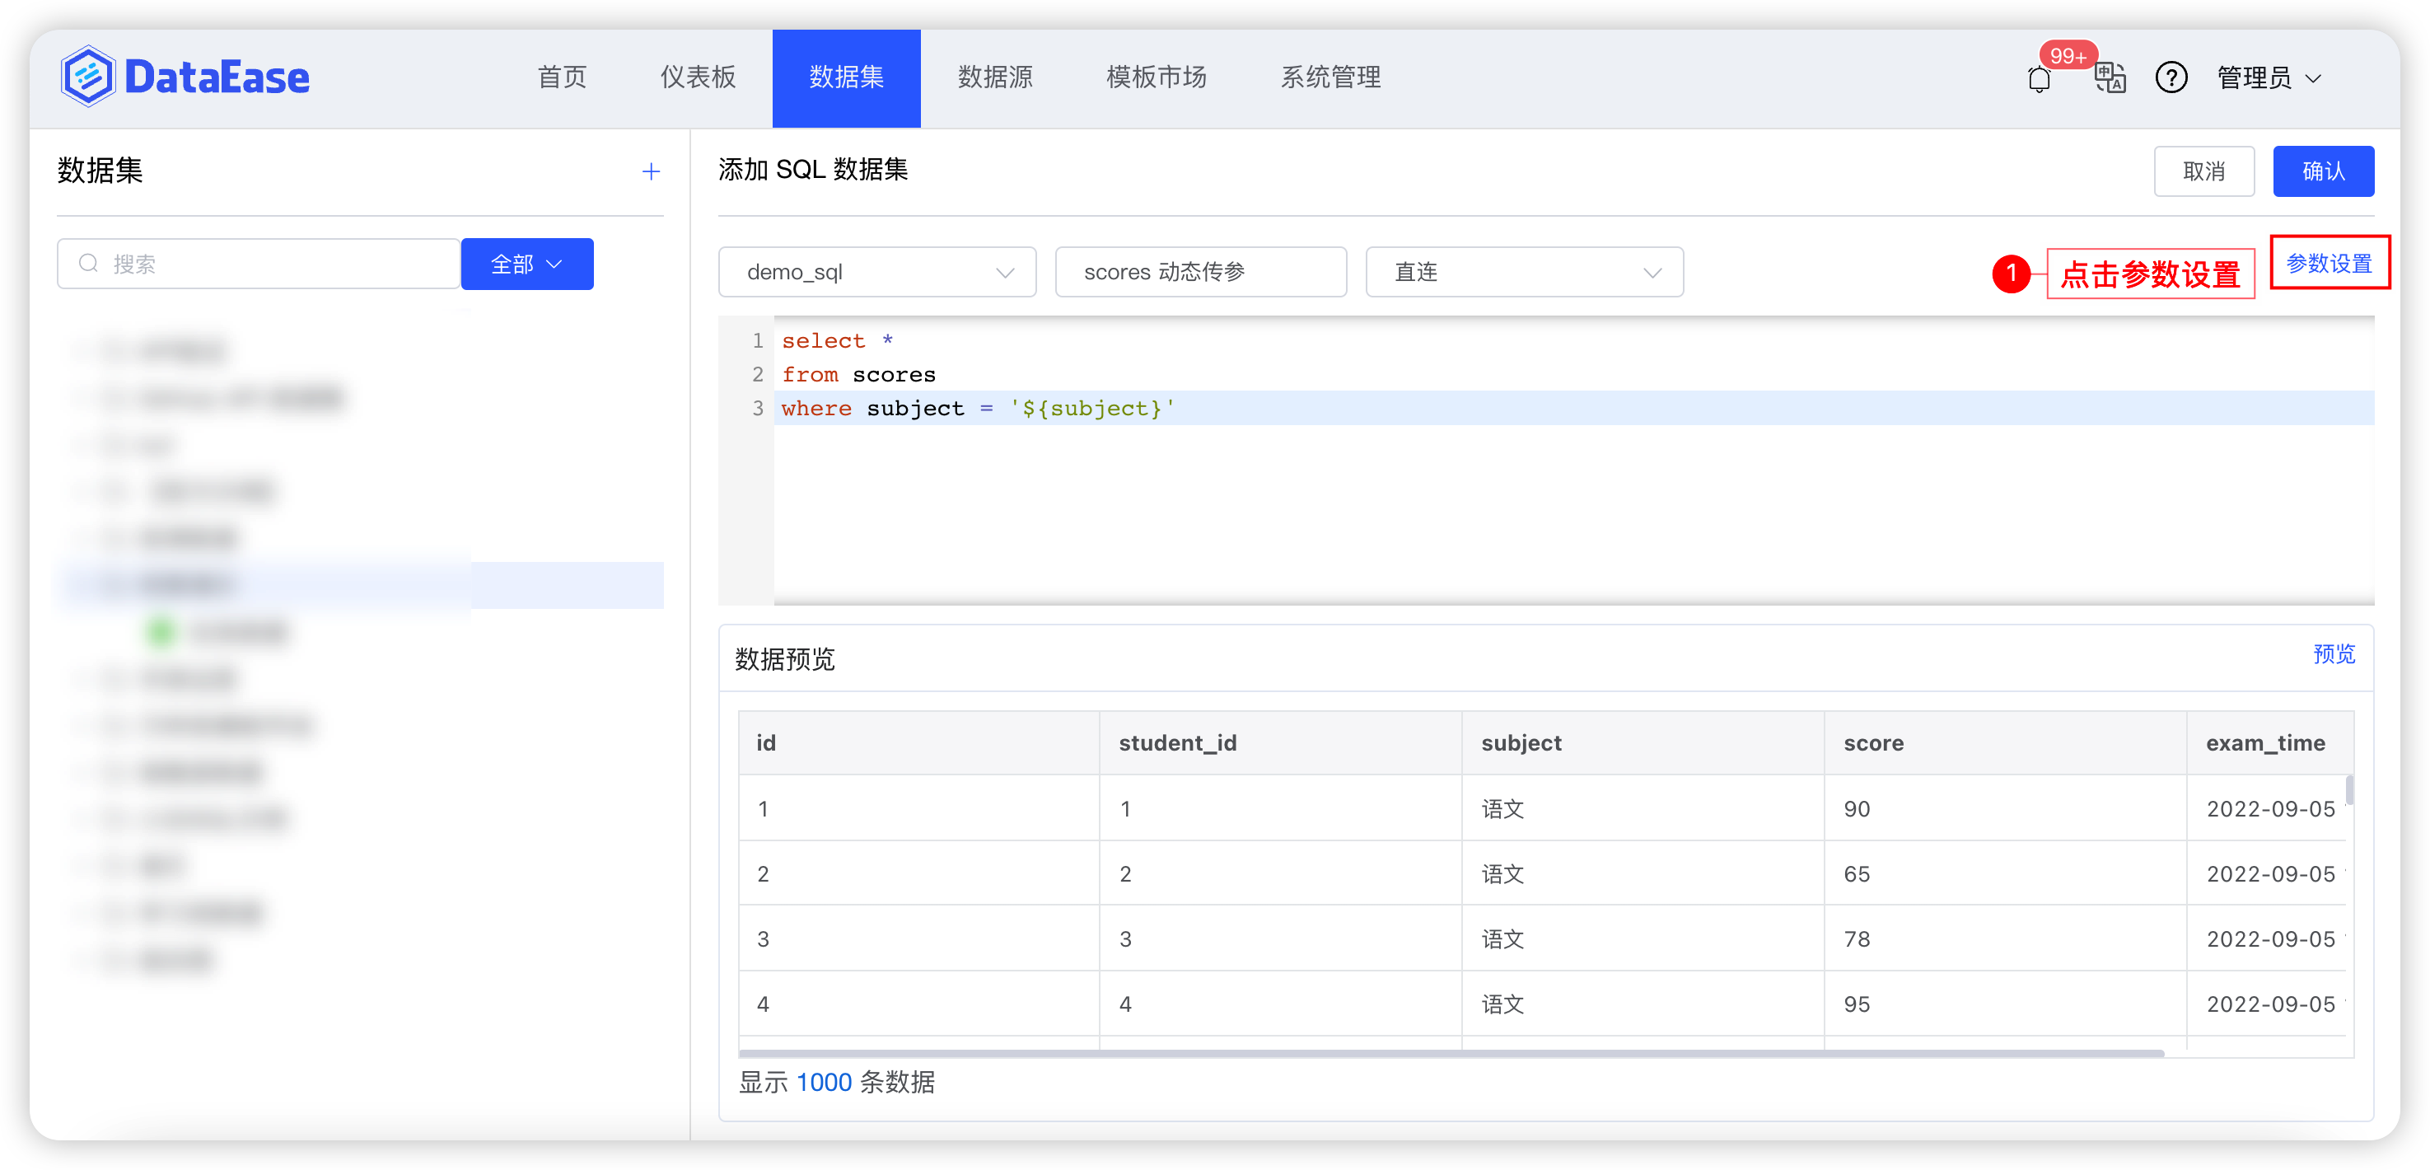Open the 模板市场 tab
This screenshot has height=1170, width=2430.
[1157, 77]
